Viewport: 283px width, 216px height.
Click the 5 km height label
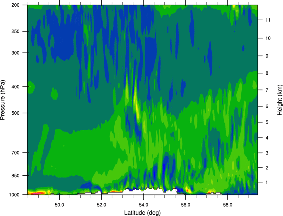click(x=267, y=122)
